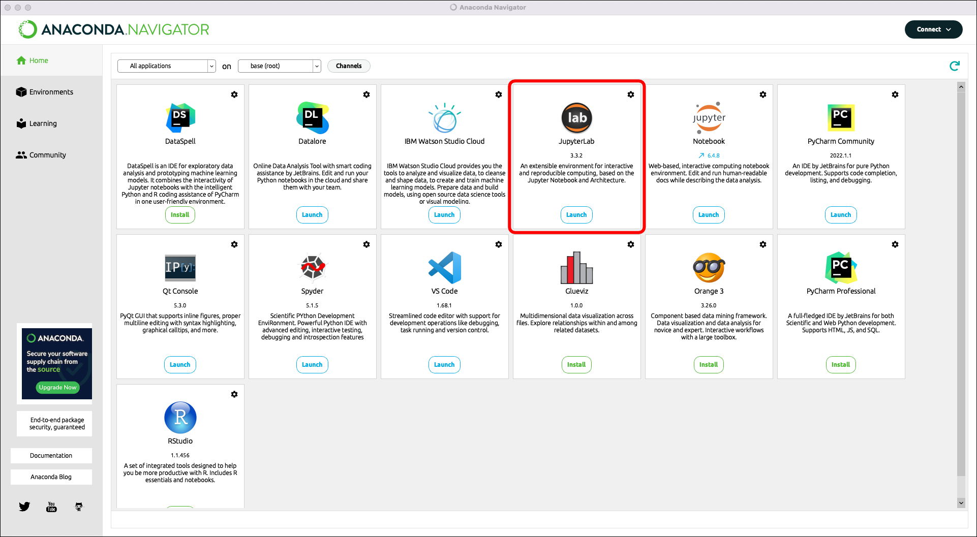Open the YouTube link icon
The width and height of the screenshot is (977, 537).
(x=51, y=507)
